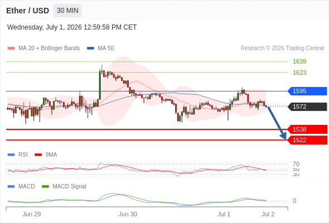Click the 'RSI' legend label
The width and height of the screenshot is (329, 223).
[x=23, y=155]
